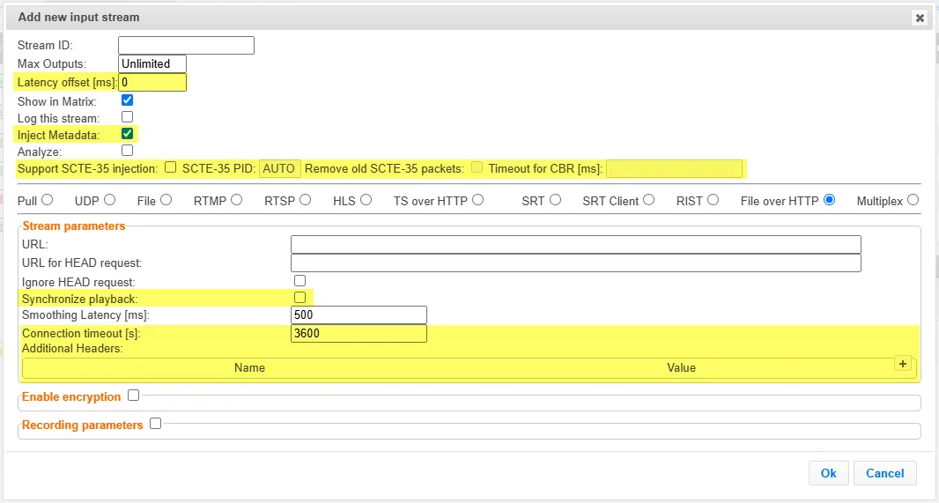939x503 pixels.
Task: Check Support SCTE-35 injection
Action: point(171,167)
